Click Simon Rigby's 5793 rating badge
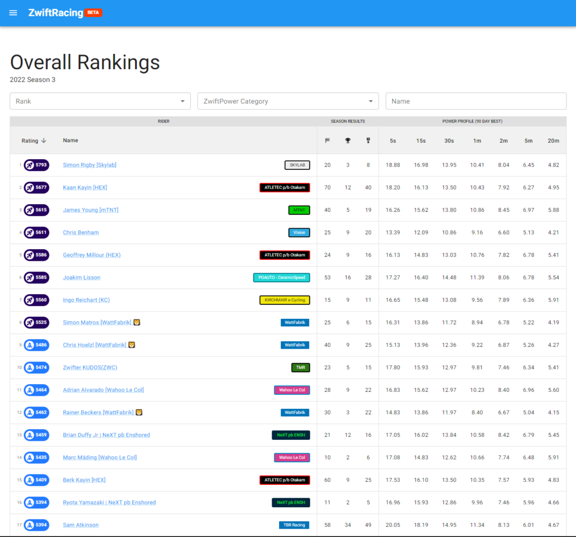Screen dimensions: 576x537 [x=37, y=165]
